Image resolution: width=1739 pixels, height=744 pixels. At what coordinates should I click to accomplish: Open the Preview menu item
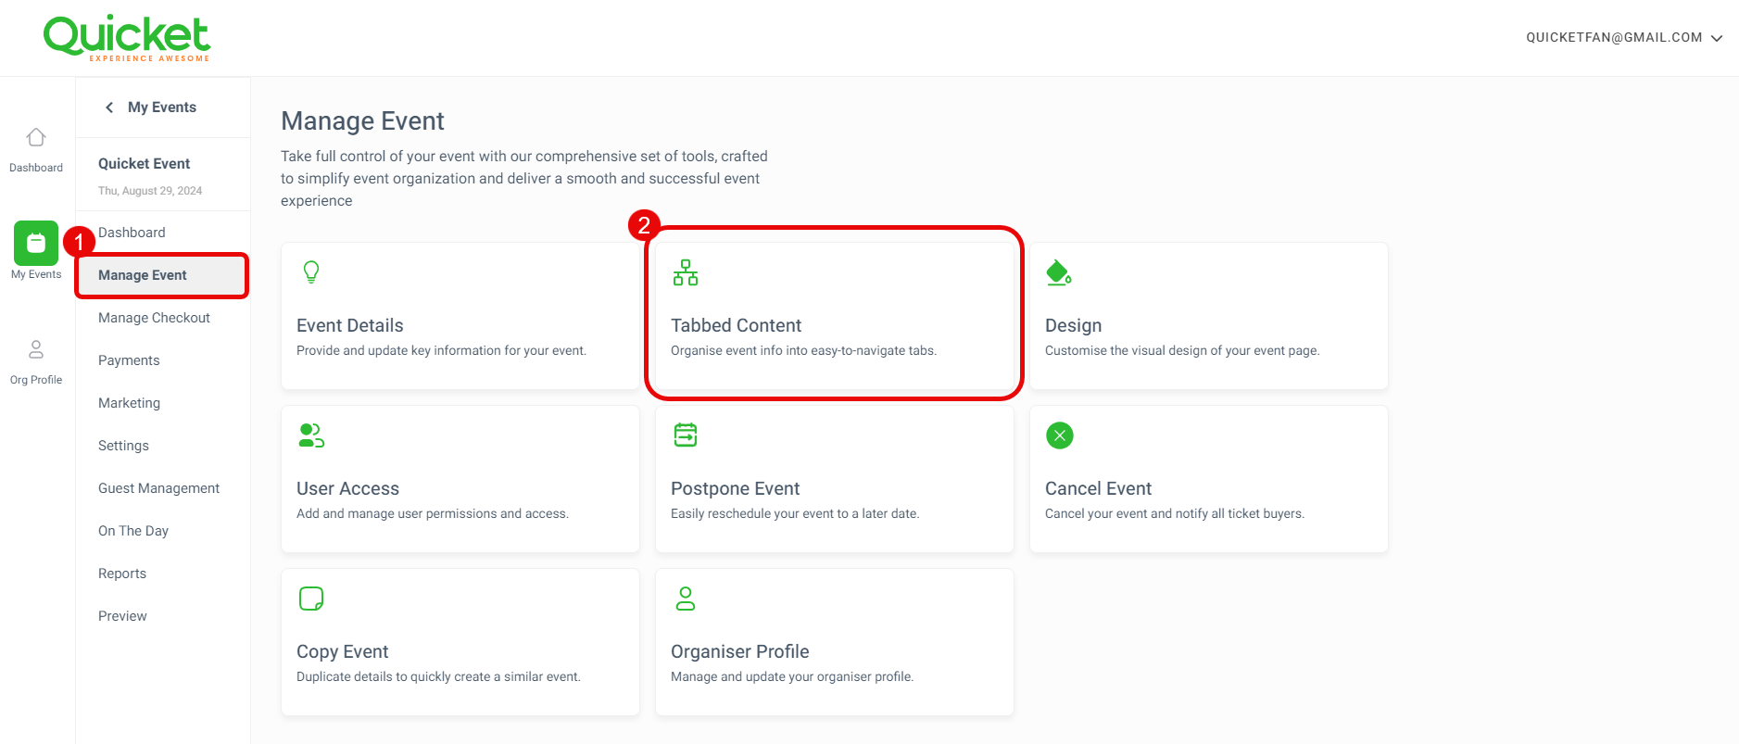coord(122,616)
